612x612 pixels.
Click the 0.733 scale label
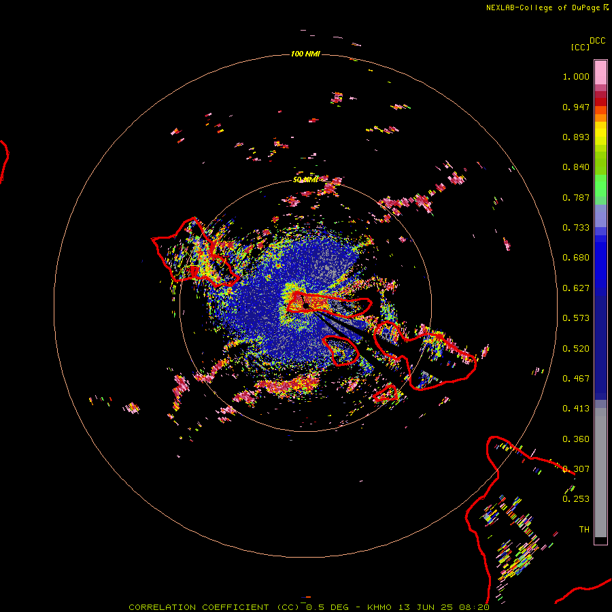pos(576,228)
